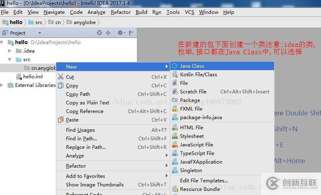Click the Kotlin File/Class icon
Image resolution: width=321 pixels, height=195 pixels.
point(175,75)
